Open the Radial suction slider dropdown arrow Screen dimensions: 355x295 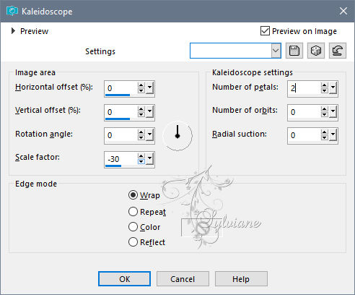pos(333,134)
